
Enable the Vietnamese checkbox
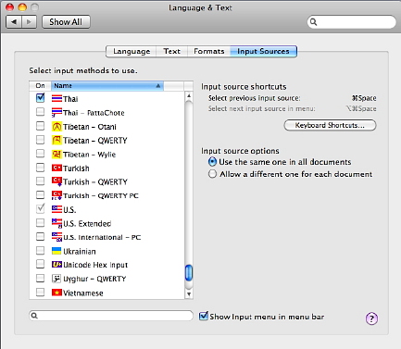pos(41,292)
